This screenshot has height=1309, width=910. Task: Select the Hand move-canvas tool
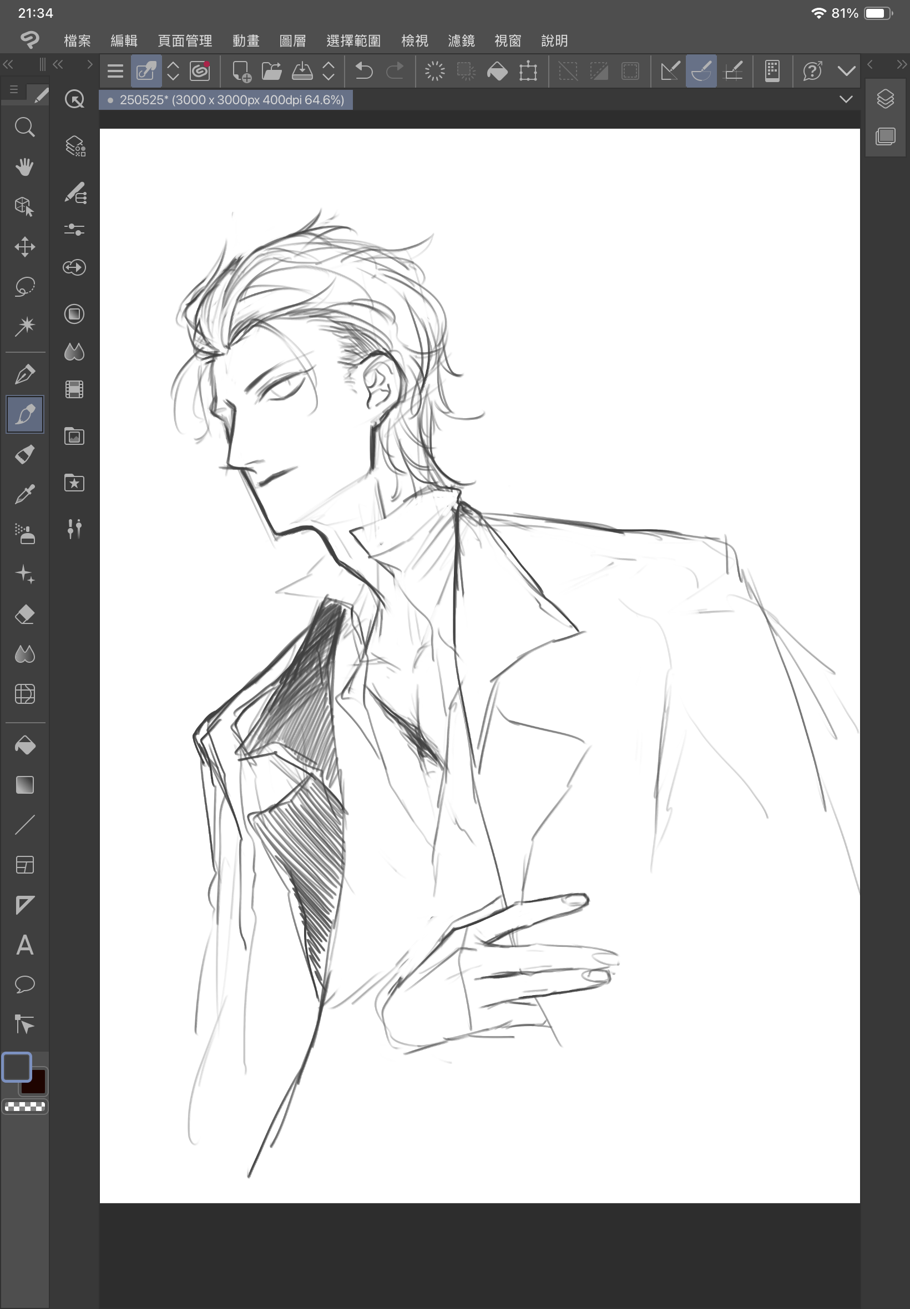tap(24, 167)
